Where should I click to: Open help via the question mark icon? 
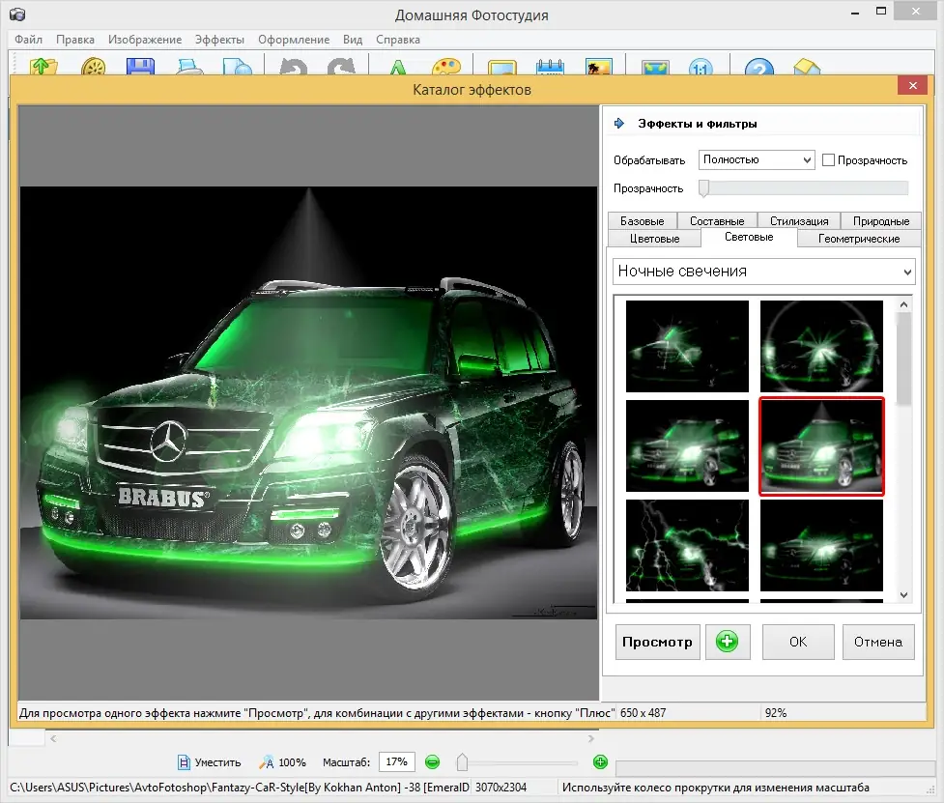tap(760, 69)
